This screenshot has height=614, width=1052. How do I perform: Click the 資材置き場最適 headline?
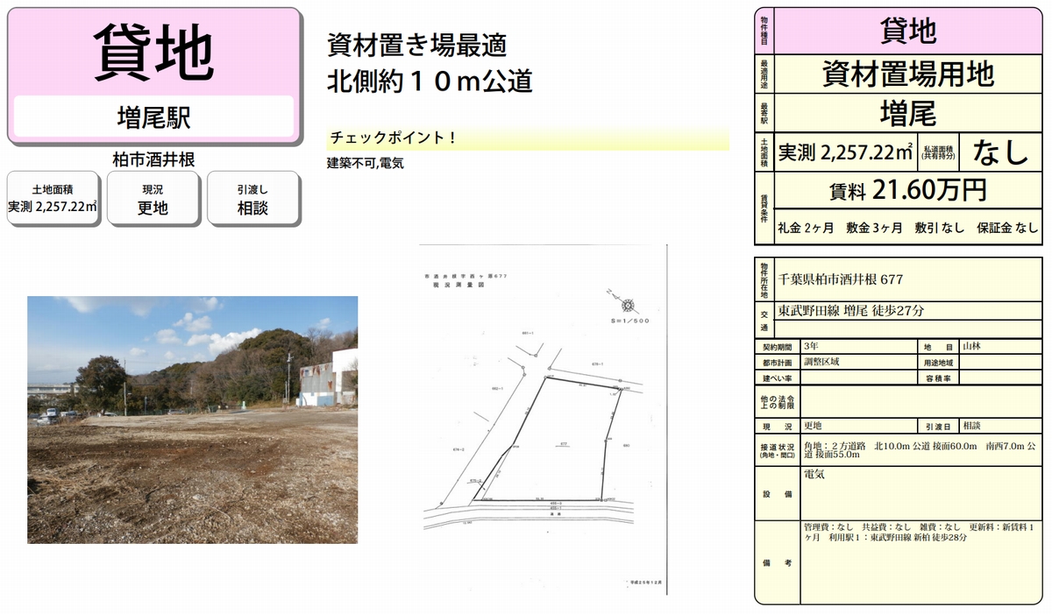(416, 44)
